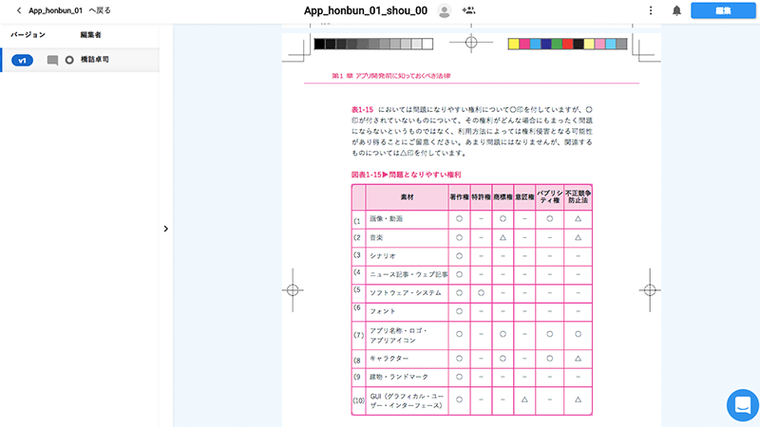The width and height of the screenshot is (760, 427).
Task: Click the add collaborators icon
Action: (x=468, y=10)
